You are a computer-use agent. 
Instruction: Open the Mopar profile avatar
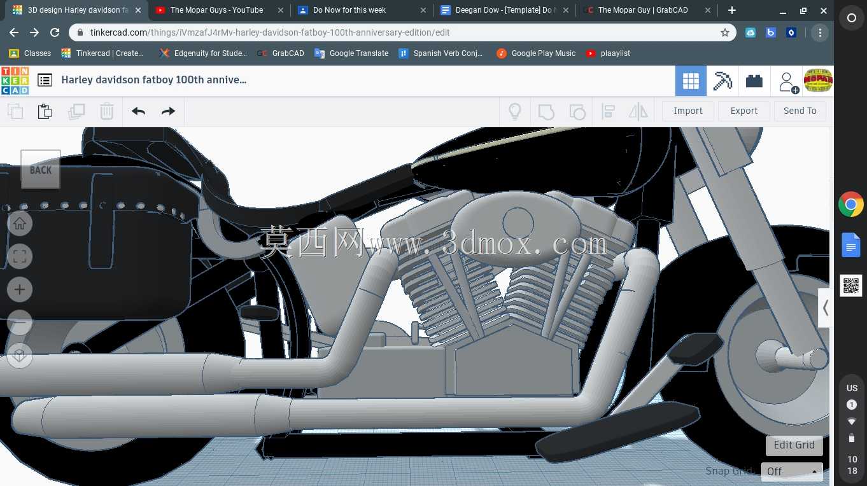(818, 81)
